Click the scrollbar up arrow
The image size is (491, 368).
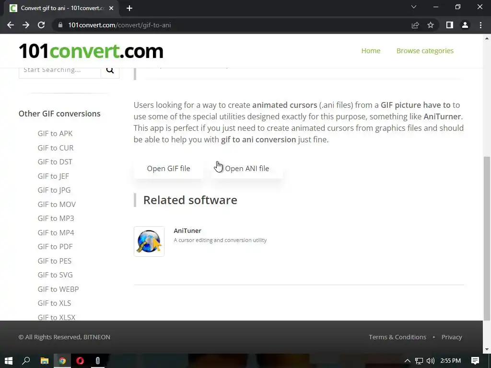[487, 38]
